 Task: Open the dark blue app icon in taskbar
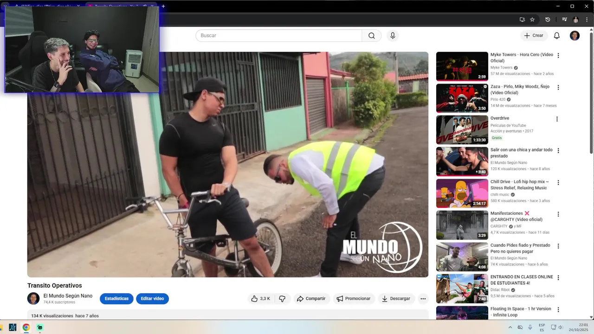pos(13,328)
